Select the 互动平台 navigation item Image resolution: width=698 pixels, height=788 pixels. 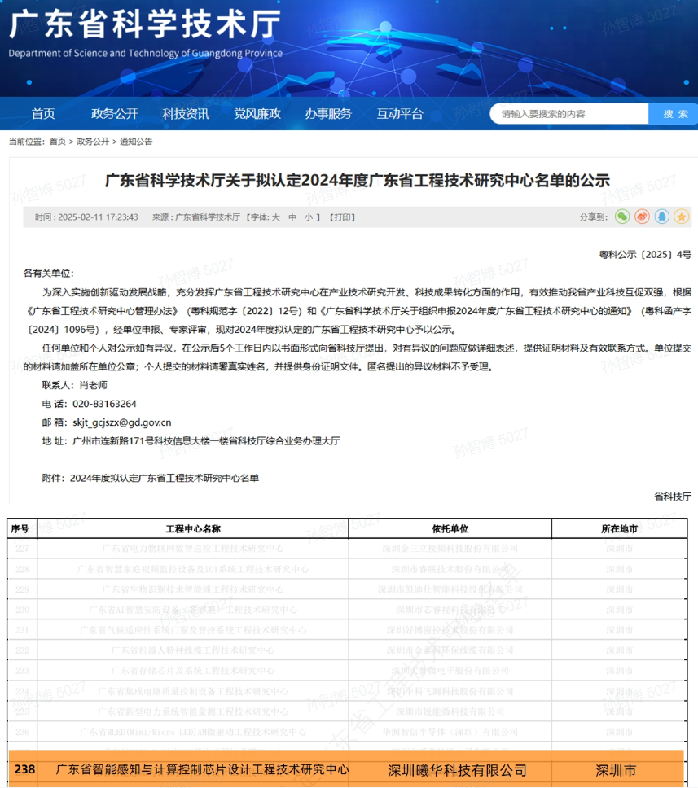pos(400,114)
